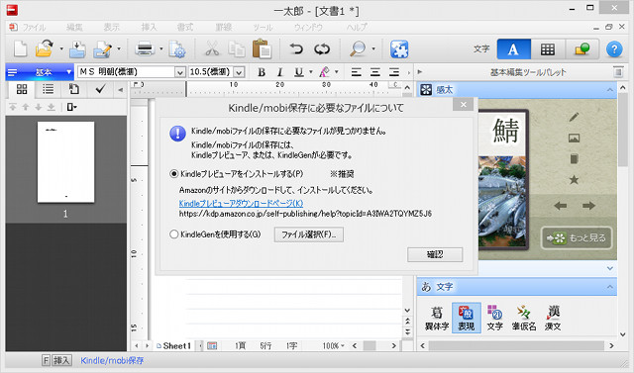
Task: Toggle italic formatting
Action: pyautogui.click(x=279, y=72)
